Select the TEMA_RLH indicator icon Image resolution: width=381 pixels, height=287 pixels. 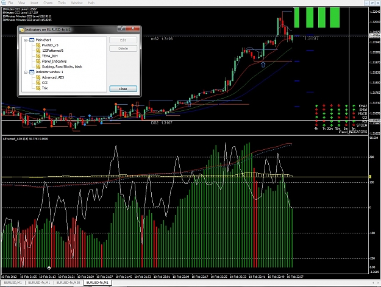pyautogui.click(x=38, y=56)
